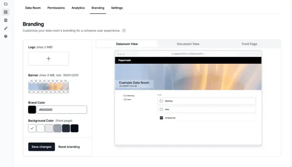
Task: Select the near-black background swatch
Action: point(74,128)
